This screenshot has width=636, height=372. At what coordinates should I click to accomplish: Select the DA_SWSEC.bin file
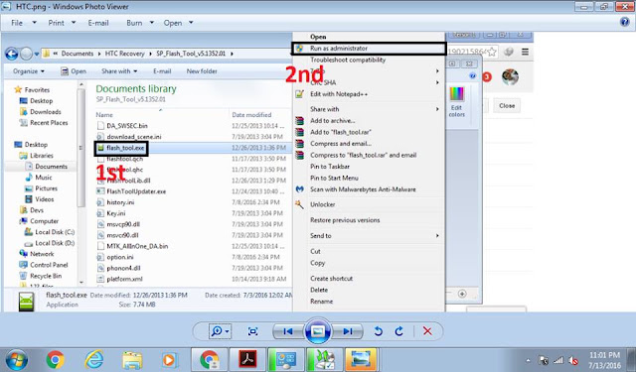click(x=127, y=126)
